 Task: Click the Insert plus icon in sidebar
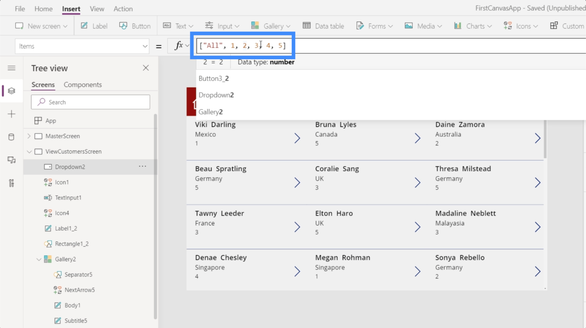[x=12, y=114]
